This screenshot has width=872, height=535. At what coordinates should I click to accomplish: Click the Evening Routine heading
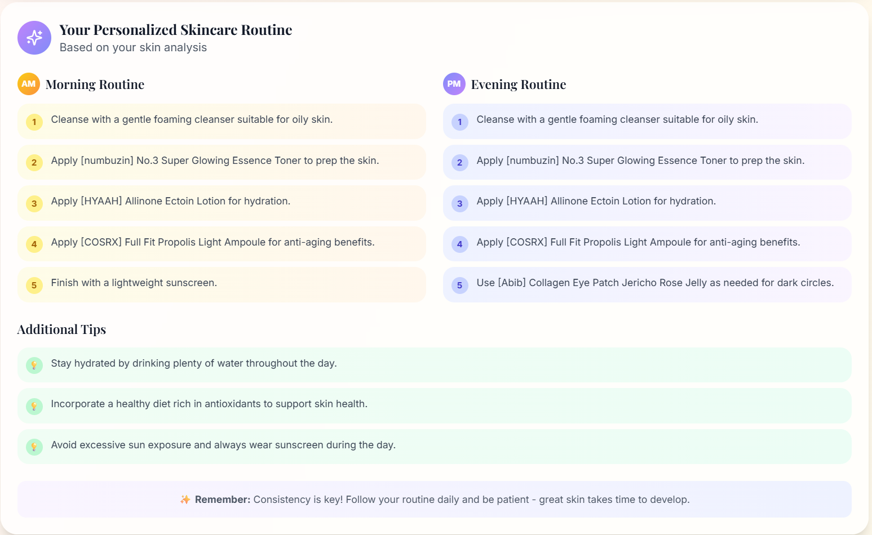(x=518, y=84)
